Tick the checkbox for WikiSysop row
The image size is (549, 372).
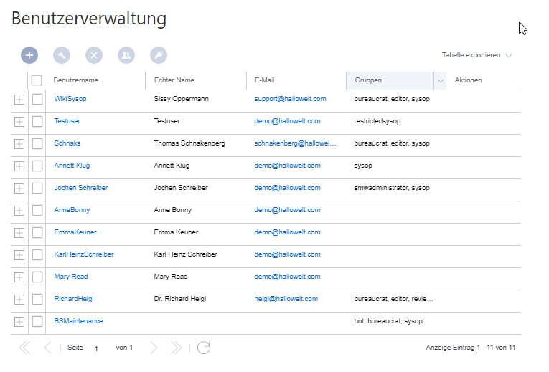coord(37,100)
